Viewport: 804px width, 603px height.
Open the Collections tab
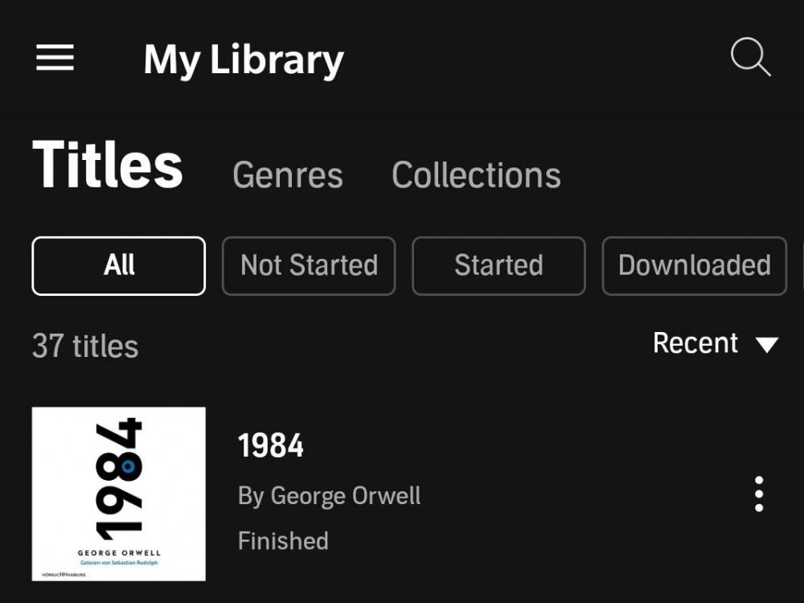point(476,175)
